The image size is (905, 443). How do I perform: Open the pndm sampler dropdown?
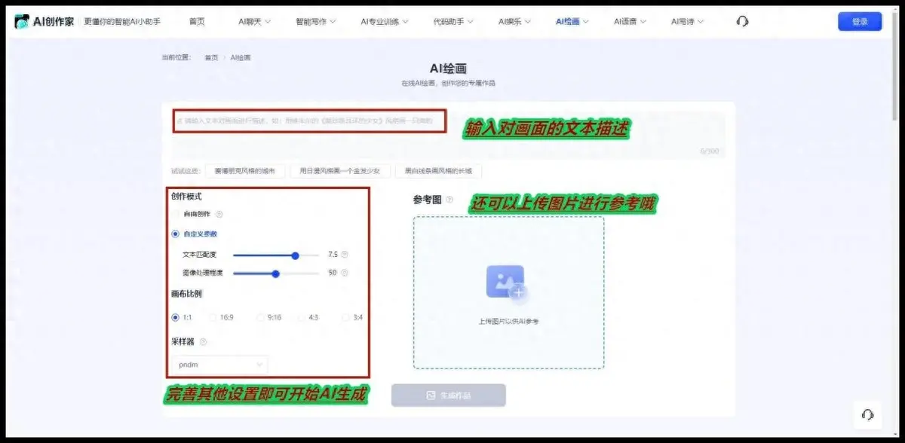(219, 365)
